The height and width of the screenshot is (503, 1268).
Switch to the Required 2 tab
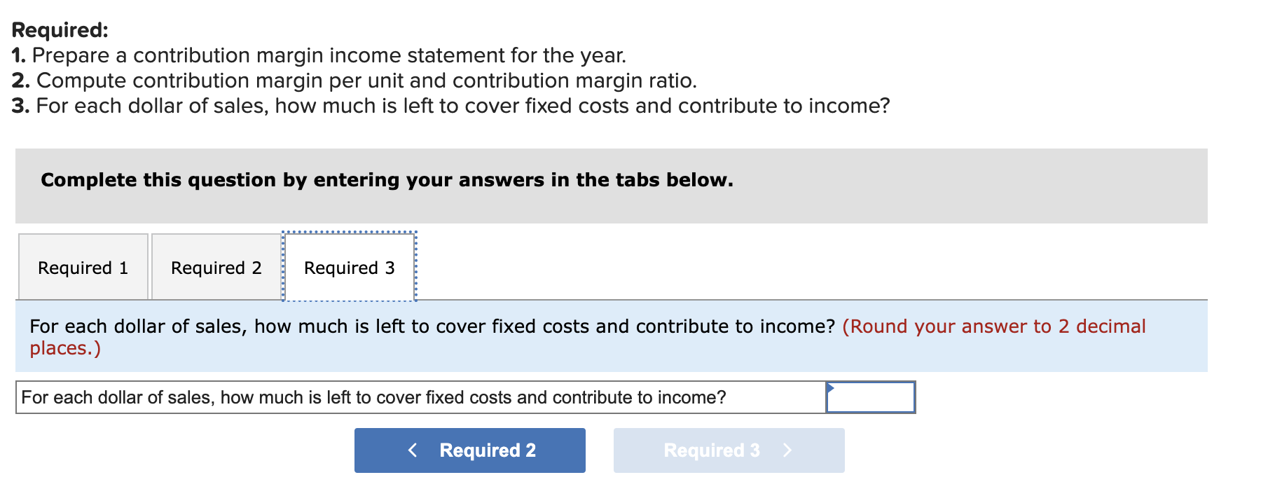[x=216, y=267]
